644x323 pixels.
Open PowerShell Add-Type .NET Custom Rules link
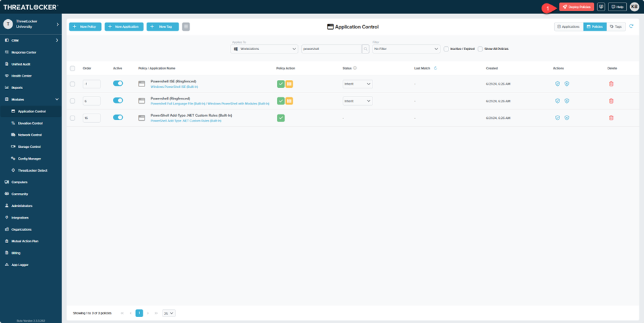click(186, 121)
